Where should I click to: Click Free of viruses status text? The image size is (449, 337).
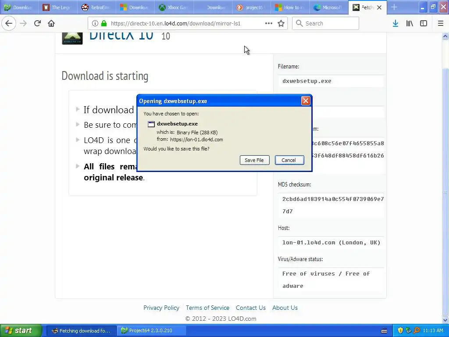326,280
